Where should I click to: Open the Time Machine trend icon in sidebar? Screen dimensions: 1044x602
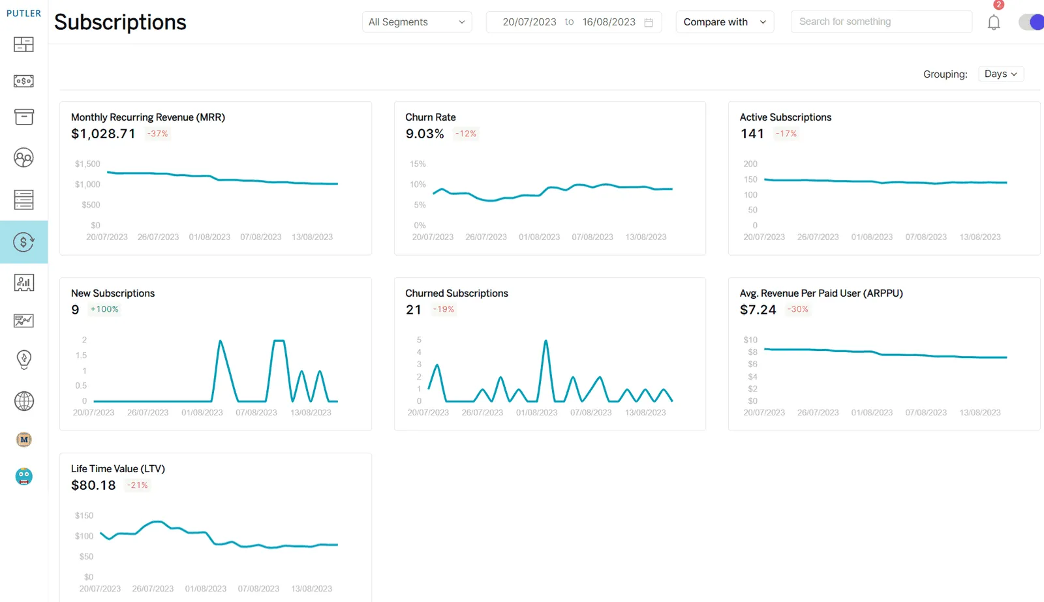point(23,320)
